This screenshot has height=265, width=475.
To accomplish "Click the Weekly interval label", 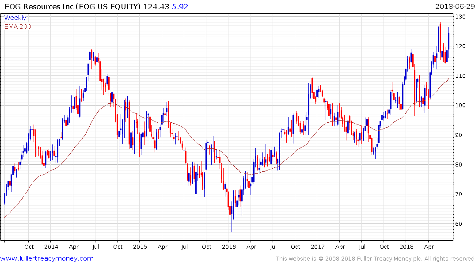I will pyautogui.click(x=15, y=18).
